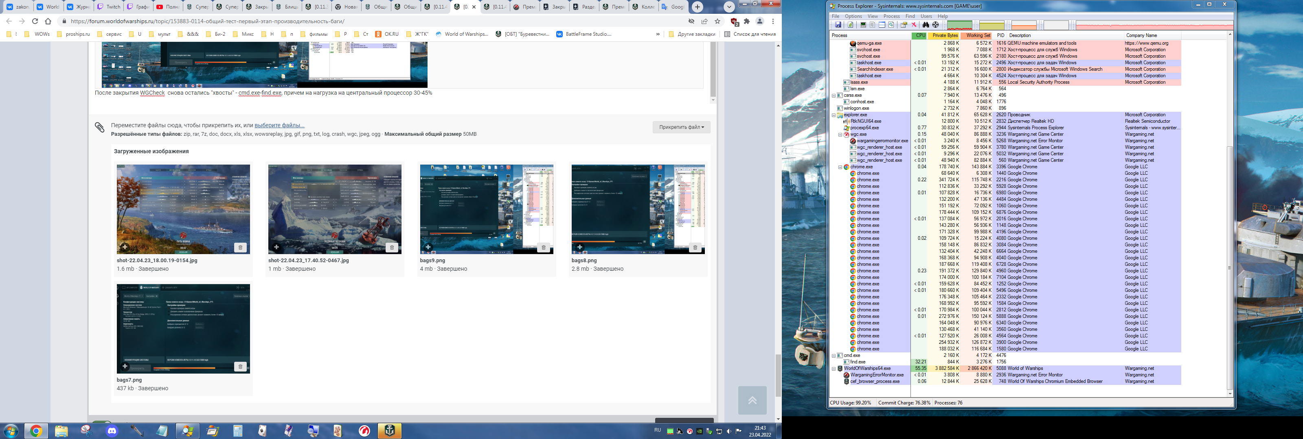This screenshot has height=439, width=1303.
Task: Collapse the cmd.exe process tree
Action: [834, 356]
